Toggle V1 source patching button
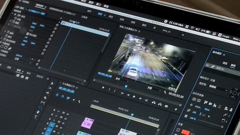This screenshot has height=135, width=240. pos(52,124)
